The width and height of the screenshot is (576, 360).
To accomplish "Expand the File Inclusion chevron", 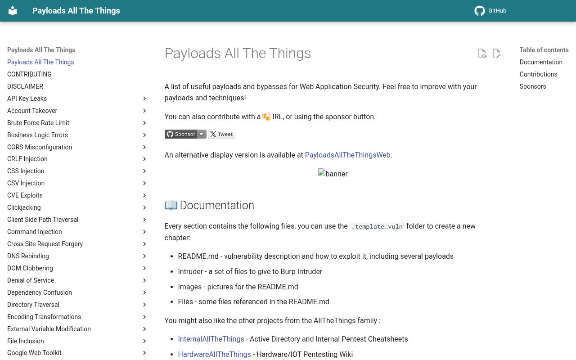I will pyautogui.click(x=144, y=341).
